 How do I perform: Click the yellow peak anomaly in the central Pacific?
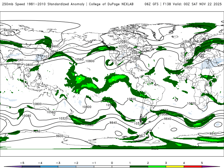tap(80, 79)
